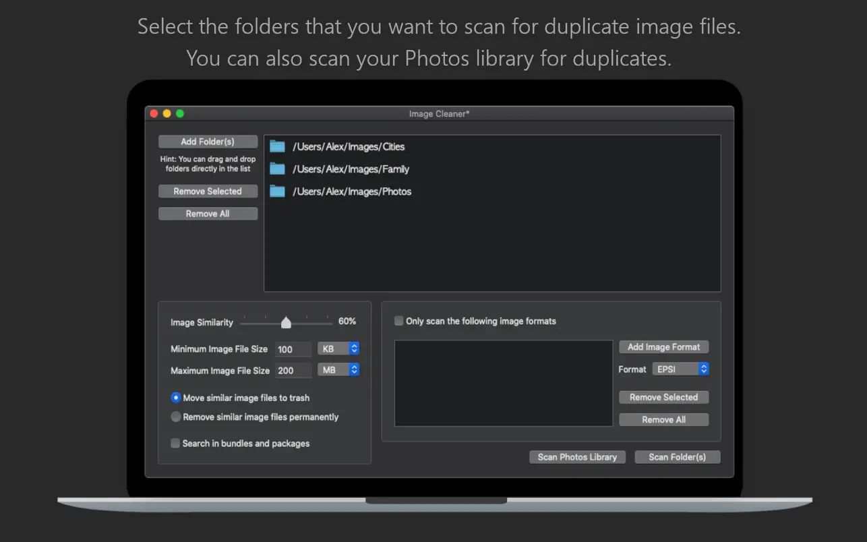Click Add Folder(s)
This screenshot has width=867, height=542.
pyautogui.click(x=208, y=141)
